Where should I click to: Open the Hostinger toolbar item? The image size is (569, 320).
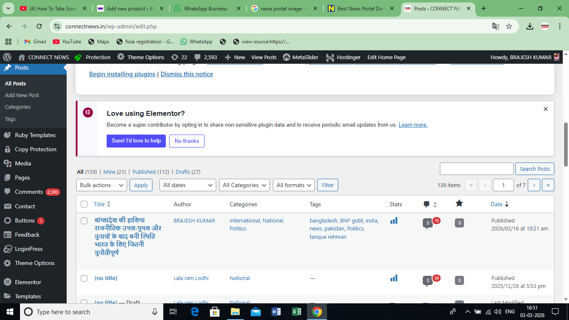point(343,57)
